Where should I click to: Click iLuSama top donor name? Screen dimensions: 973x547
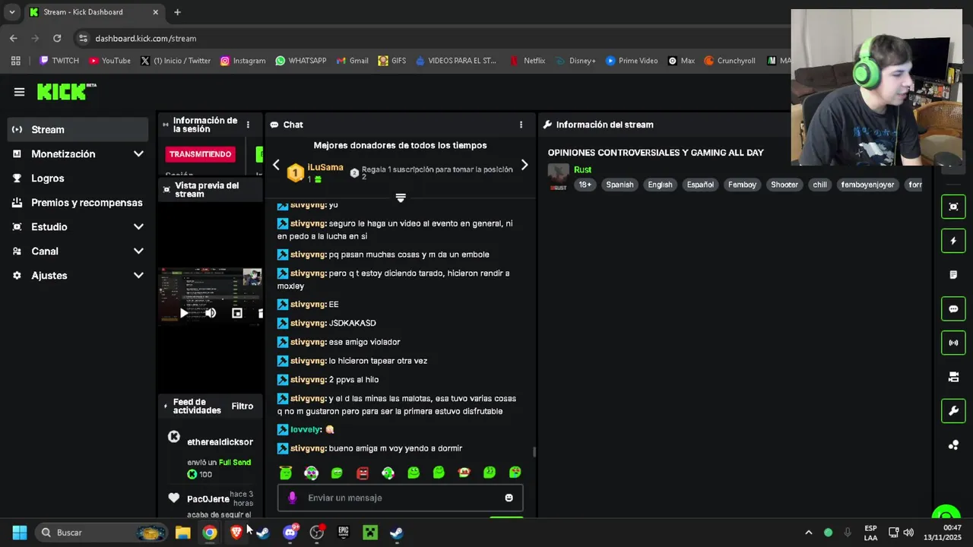tap(325, 167)
